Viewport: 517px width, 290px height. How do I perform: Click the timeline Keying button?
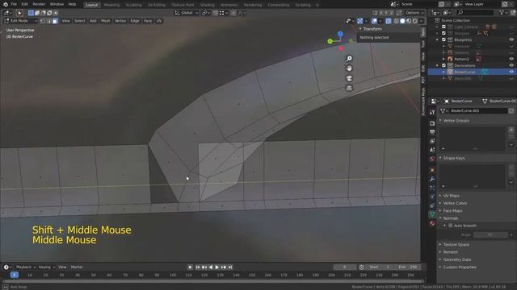46,267
